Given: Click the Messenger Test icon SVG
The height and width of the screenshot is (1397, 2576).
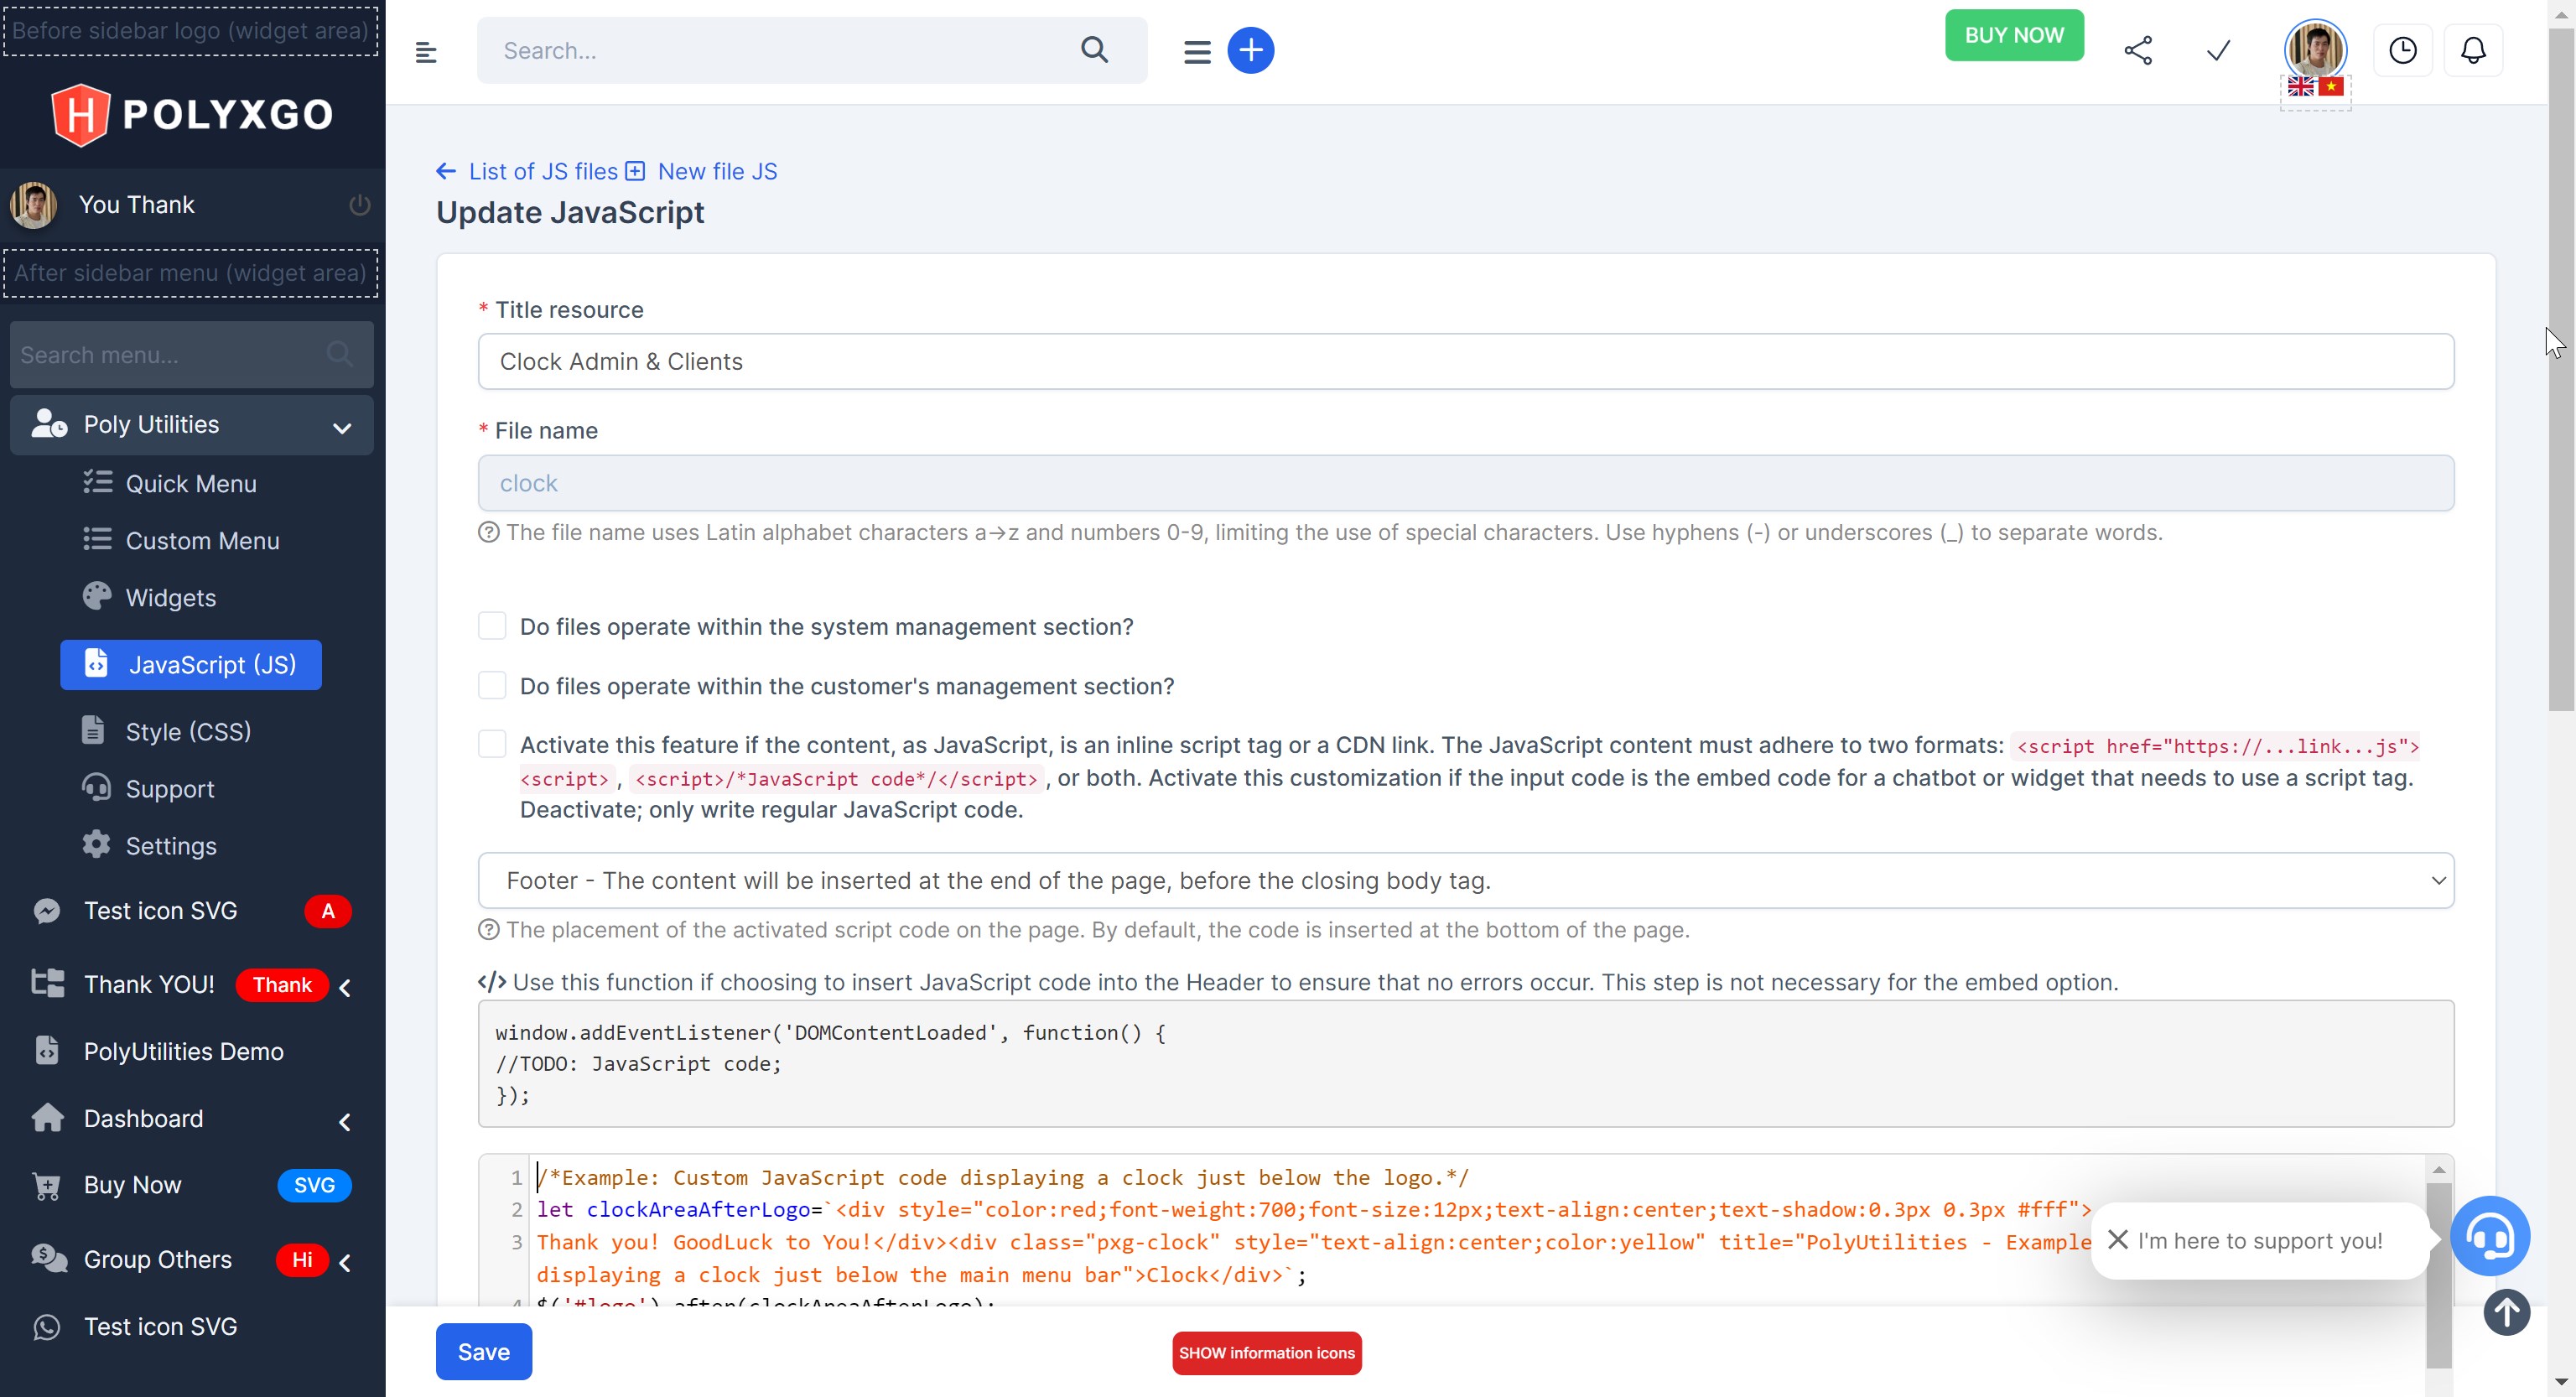Looking at the screenshot, I should (x=47, y=910).
